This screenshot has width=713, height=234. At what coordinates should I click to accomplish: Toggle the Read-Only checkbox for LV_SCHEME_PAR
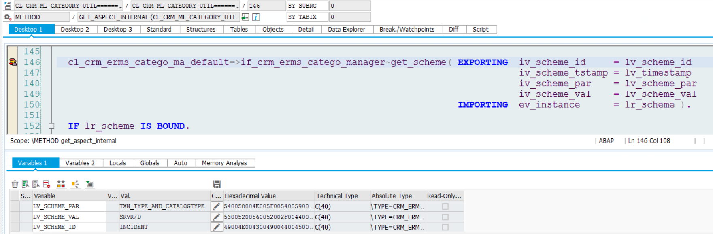(445, 206)
